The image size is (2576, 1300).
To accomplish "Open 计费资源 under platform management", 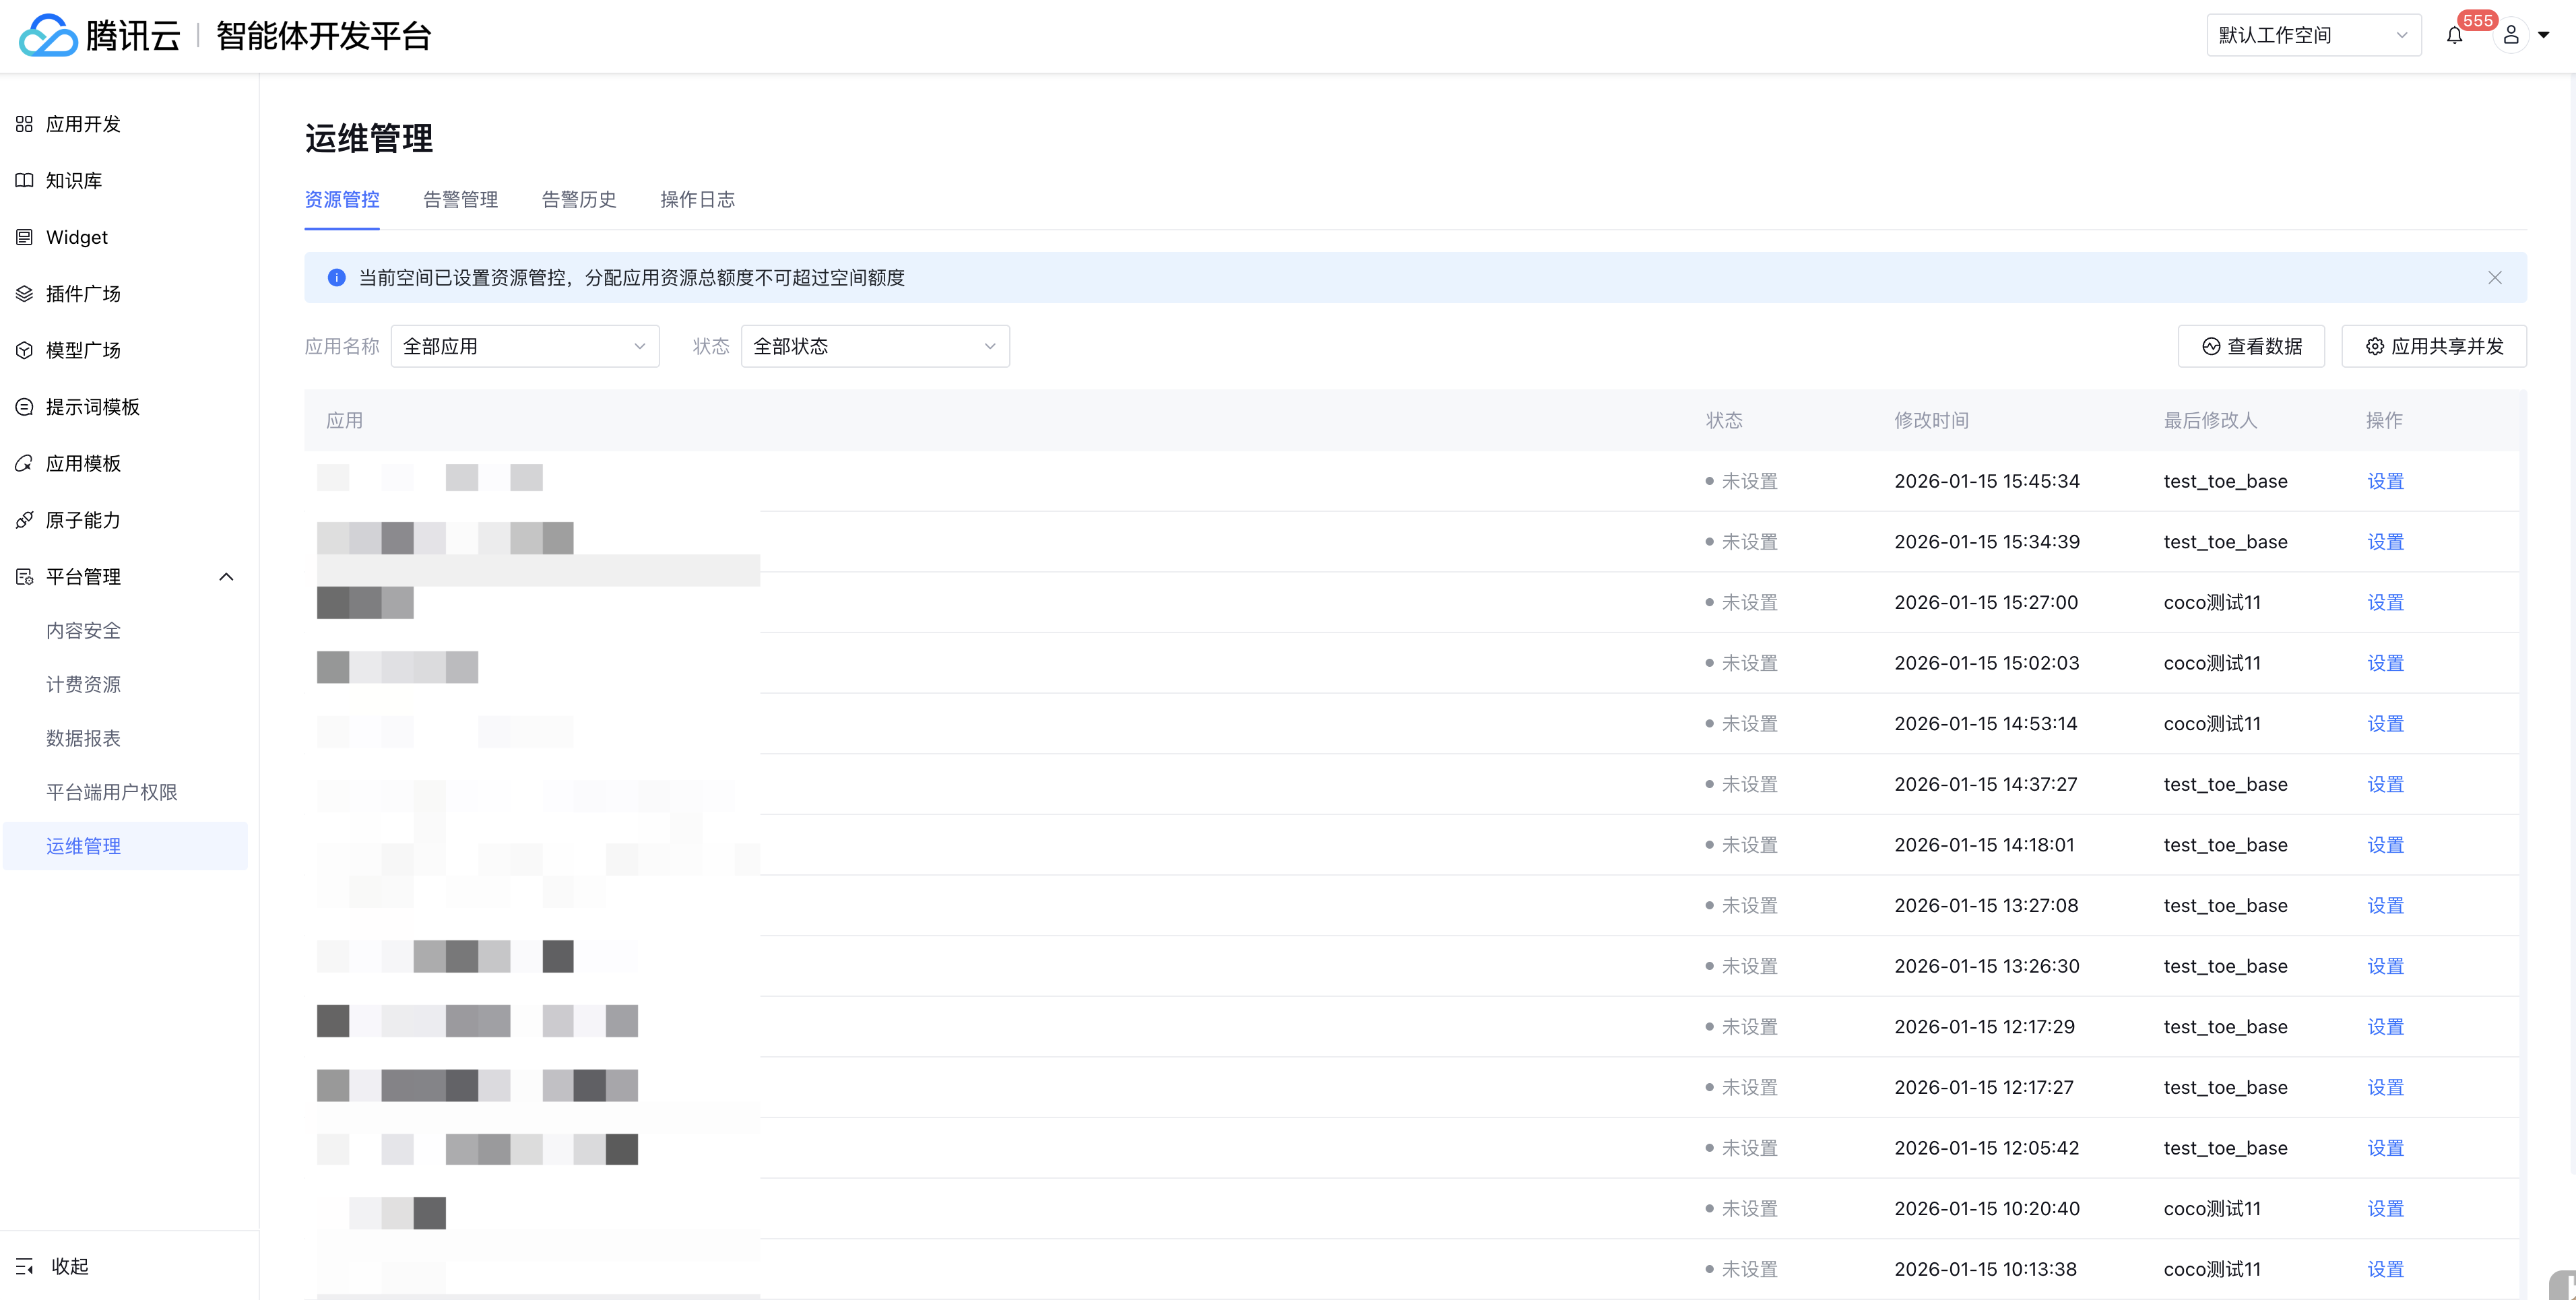I will point(83,685).
